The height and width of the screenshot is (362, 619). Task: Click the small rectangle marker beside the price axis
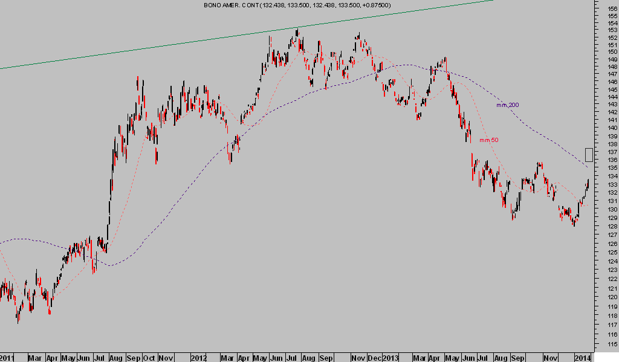(x=589, y=154)
